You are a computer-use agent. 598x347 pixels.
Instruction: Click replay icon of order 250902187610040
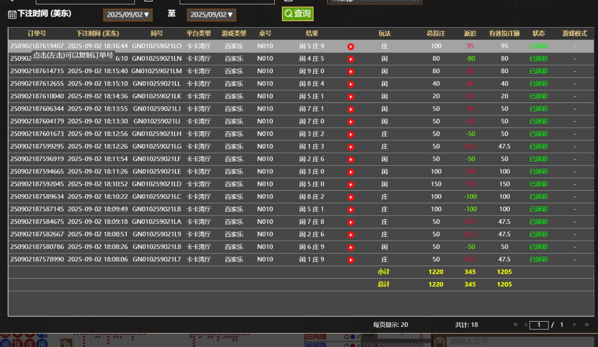[351, 97]
